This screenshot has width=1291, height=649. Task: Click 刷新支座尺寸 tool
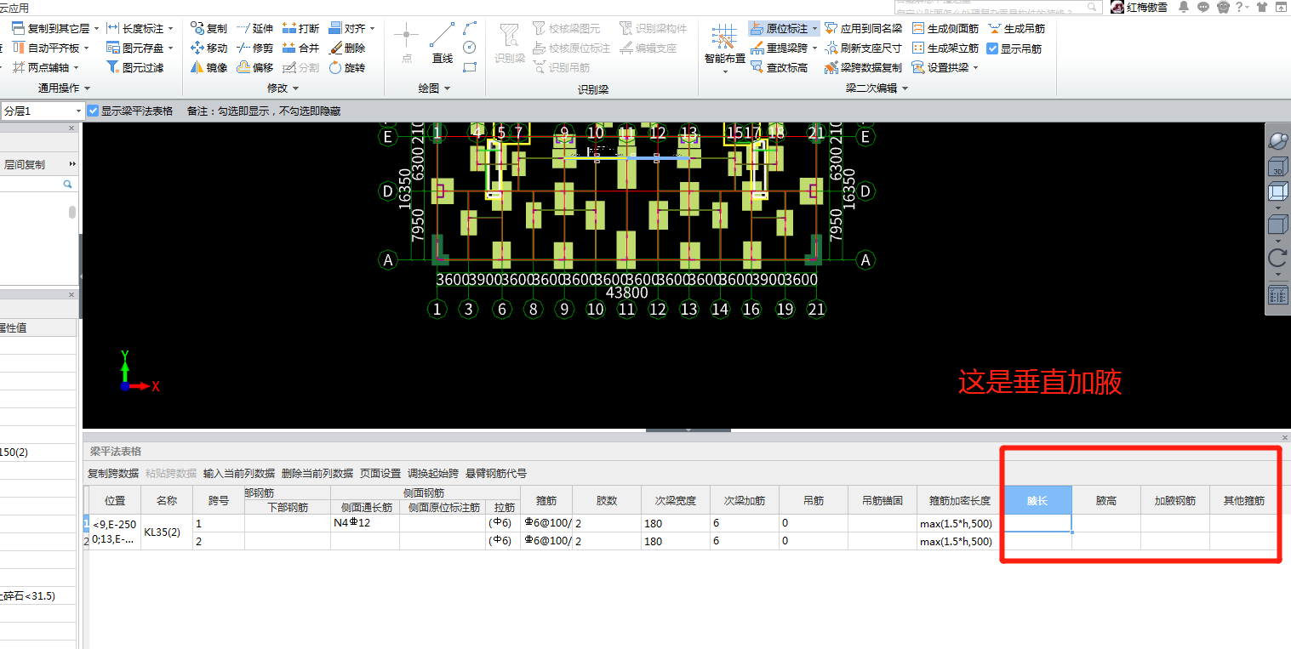click(x=863, y=48)
